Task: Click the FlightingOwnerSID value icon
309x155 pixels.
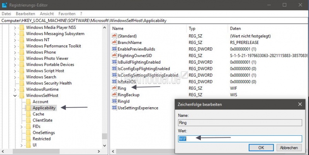Action: coord(114,56)
